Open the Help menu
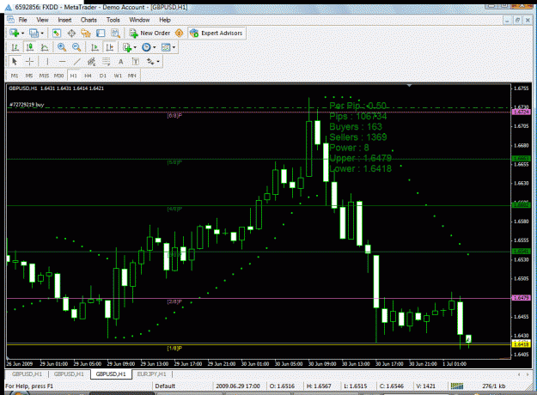537x395 pixels. tap(165, 20)
